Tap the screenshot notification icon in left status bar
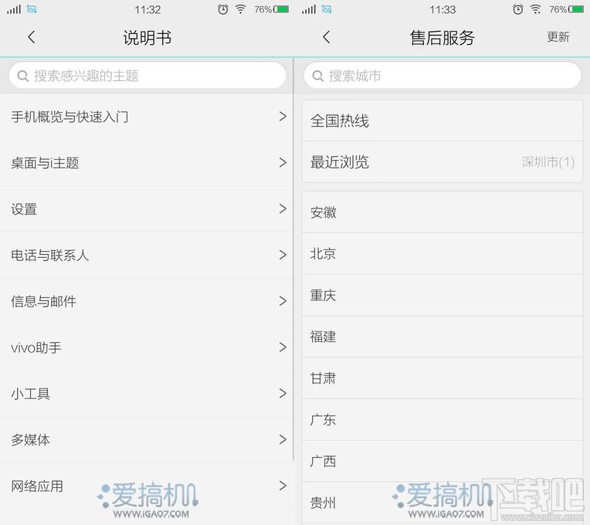Viewport: 590px width, 525px height. (32, 9)
